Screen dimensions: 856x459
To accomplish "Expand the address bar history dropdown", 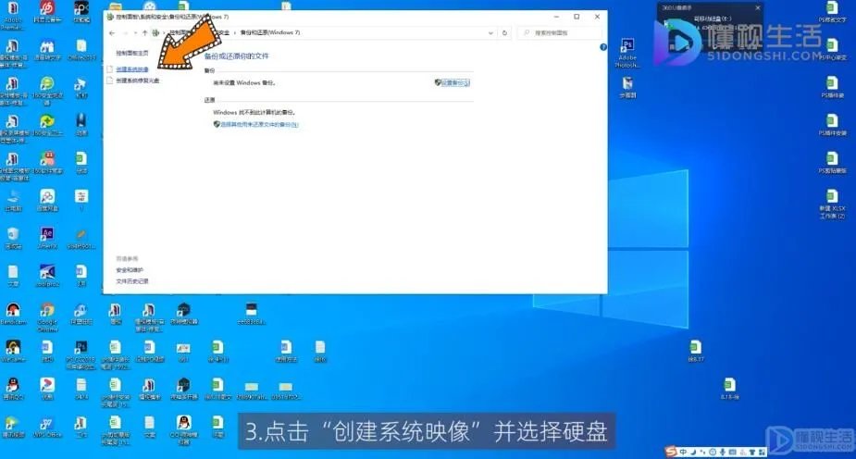I will pos(490,32).
